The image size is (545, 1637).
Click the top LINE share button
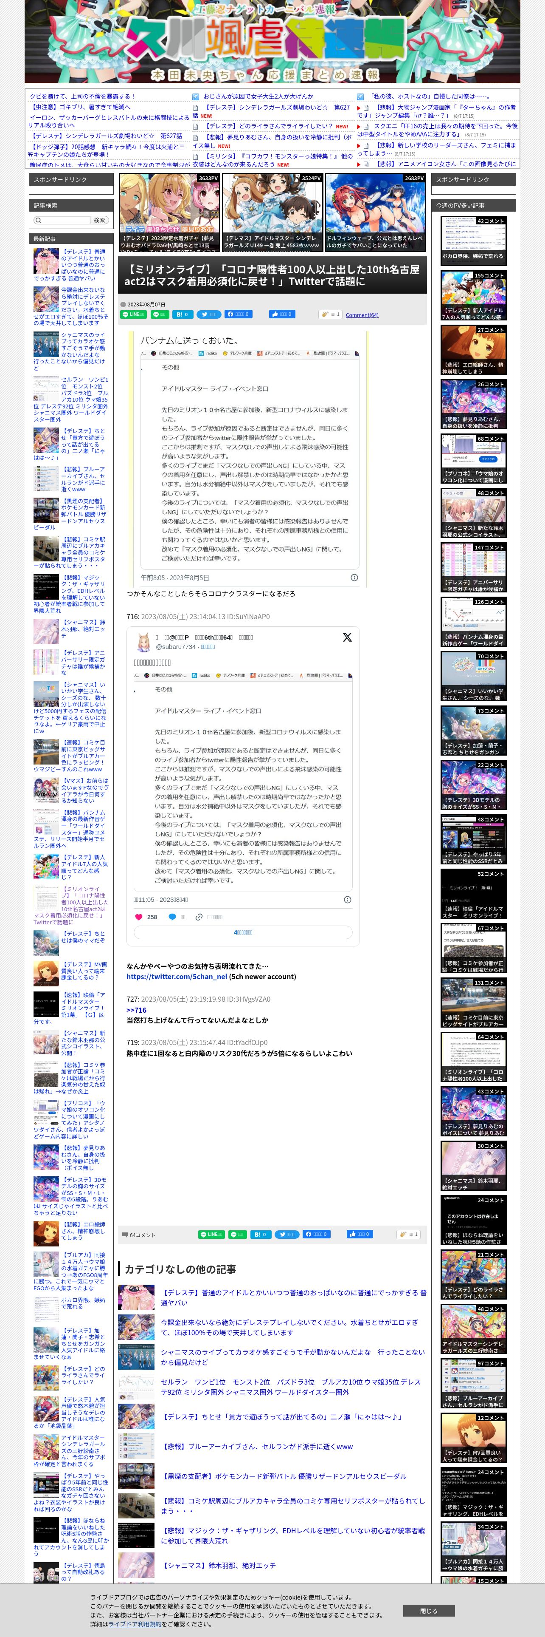point(133,314)
